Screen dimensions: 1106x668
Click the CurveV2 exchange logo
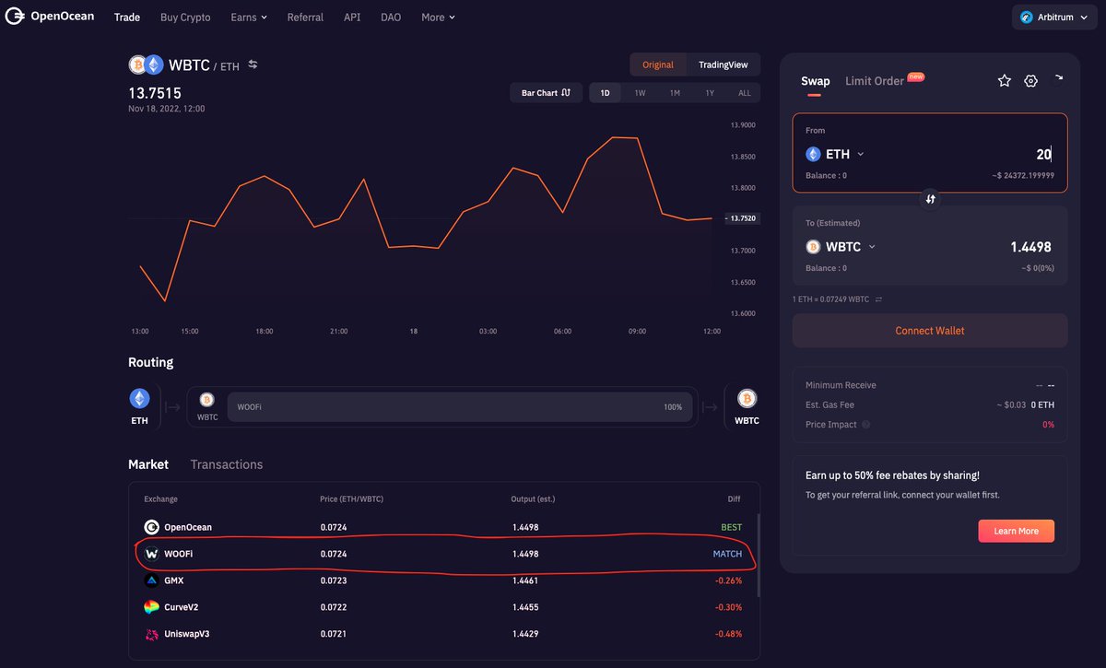pyautogui.click(x=152, y=607)
